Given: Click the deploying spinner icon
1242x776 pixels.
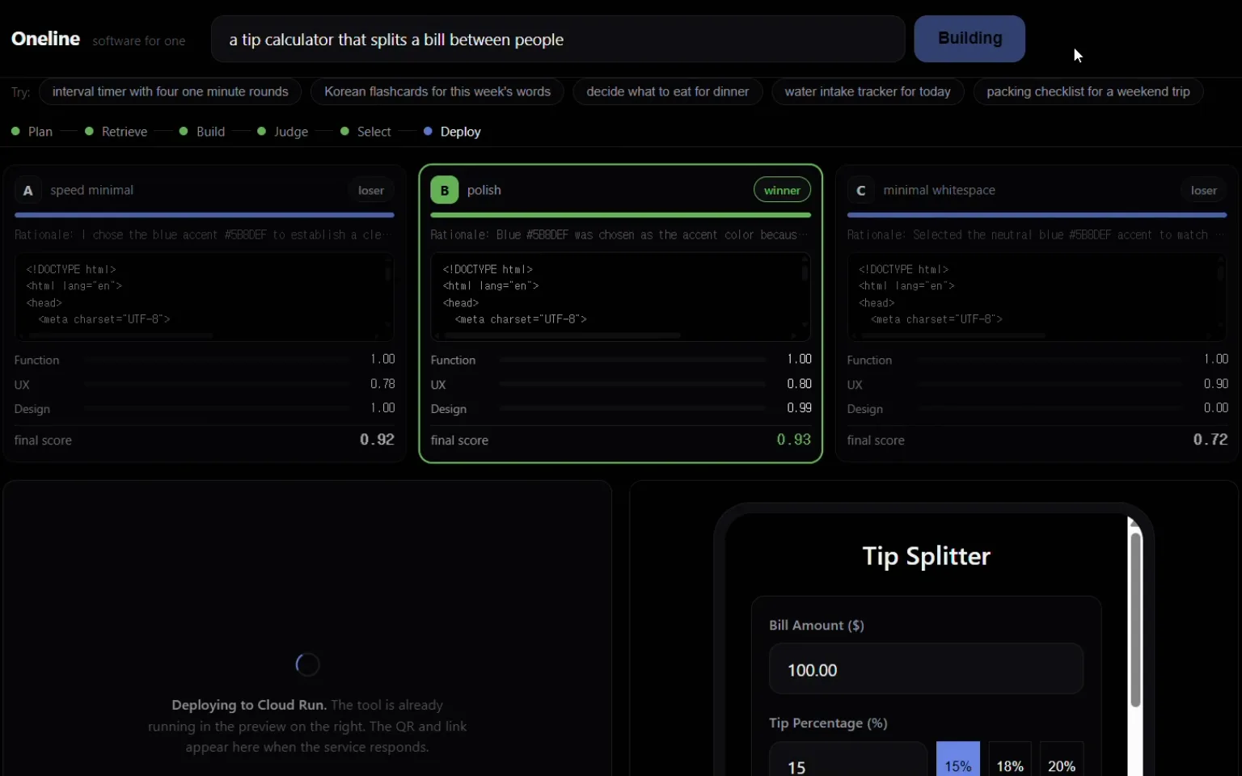Looking at the screenshot, I should [x=307, y=664].
